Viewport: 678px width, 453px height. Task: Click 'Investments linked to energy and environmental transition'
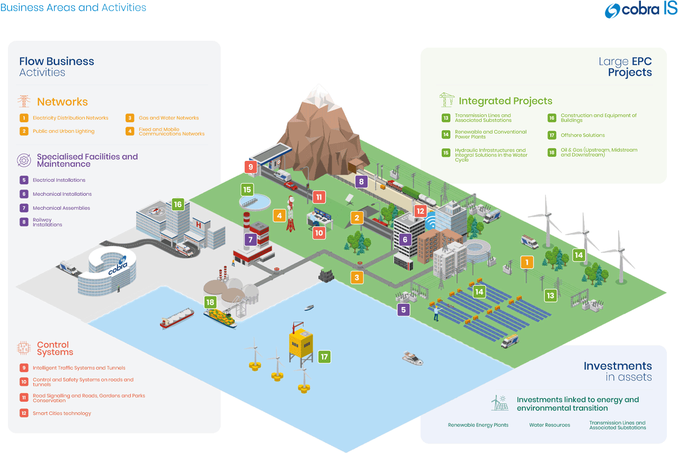coord(578,404)
